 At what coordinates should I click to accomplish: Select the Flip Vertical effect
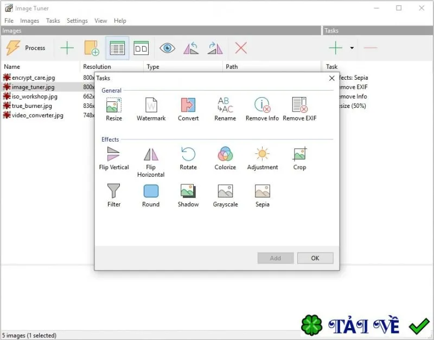point(114,158)
